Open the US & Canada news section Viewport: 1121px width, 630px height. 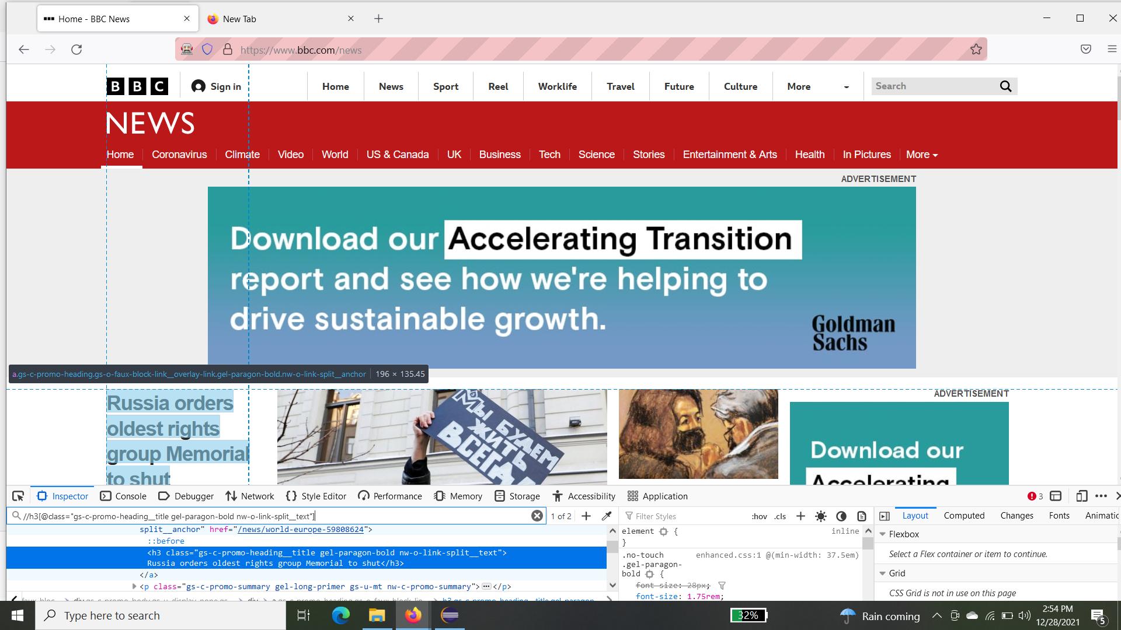[x=398, y=155]
